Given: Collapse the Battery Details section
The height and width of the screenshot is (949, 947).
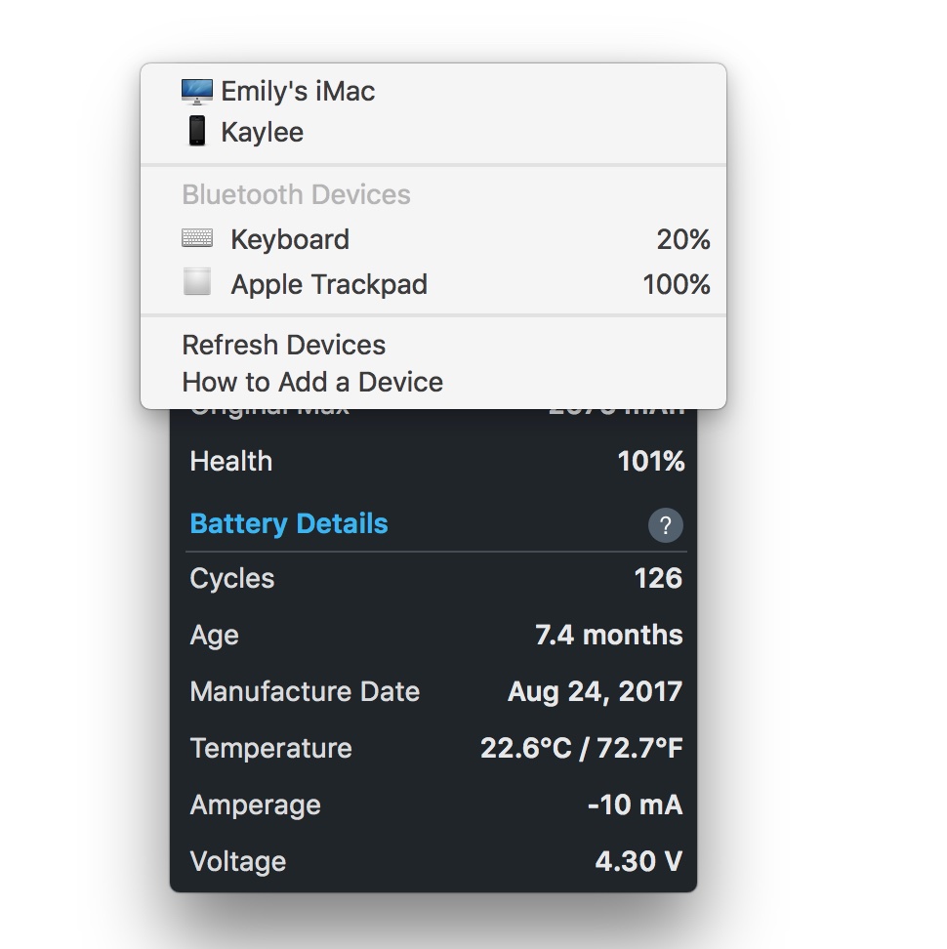Looking at the screenshot, I should click(289, 523).
